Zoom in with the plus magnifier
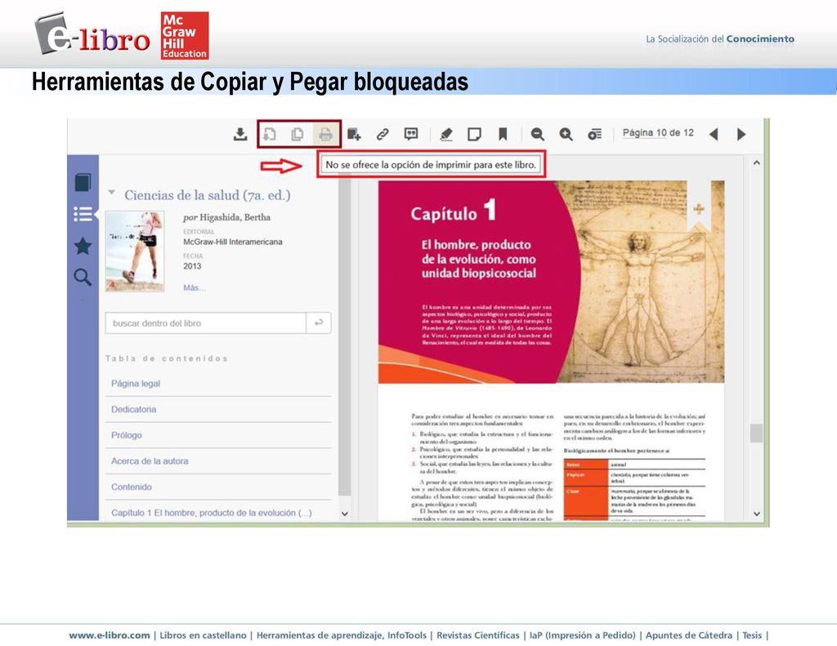 pos(566,134)
